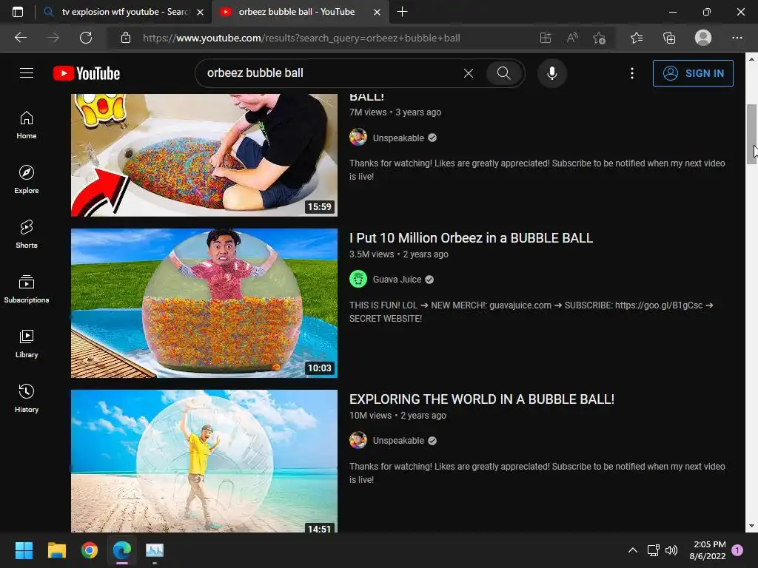Open Guava Juice channel name
The height and width of the screenshot is (568, 758).
coord(397,280)
